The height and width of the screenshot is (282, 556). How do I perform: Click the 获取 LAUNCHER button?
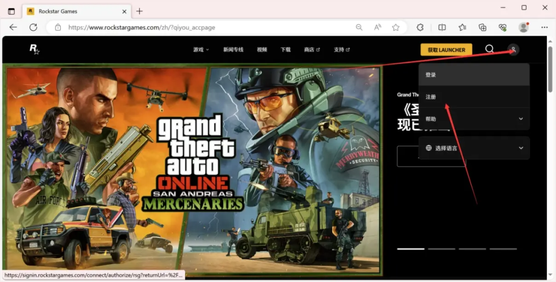tap(446, 49)
